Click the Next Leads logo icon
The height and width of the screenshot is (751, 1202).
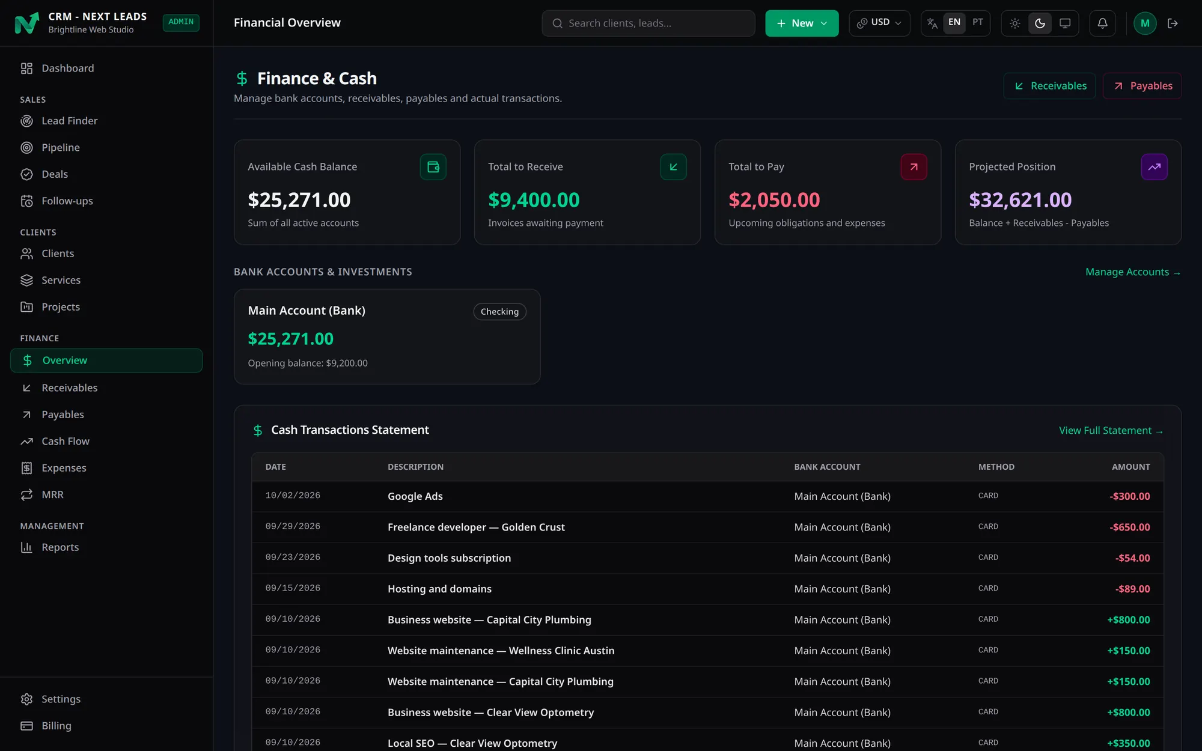26,23
